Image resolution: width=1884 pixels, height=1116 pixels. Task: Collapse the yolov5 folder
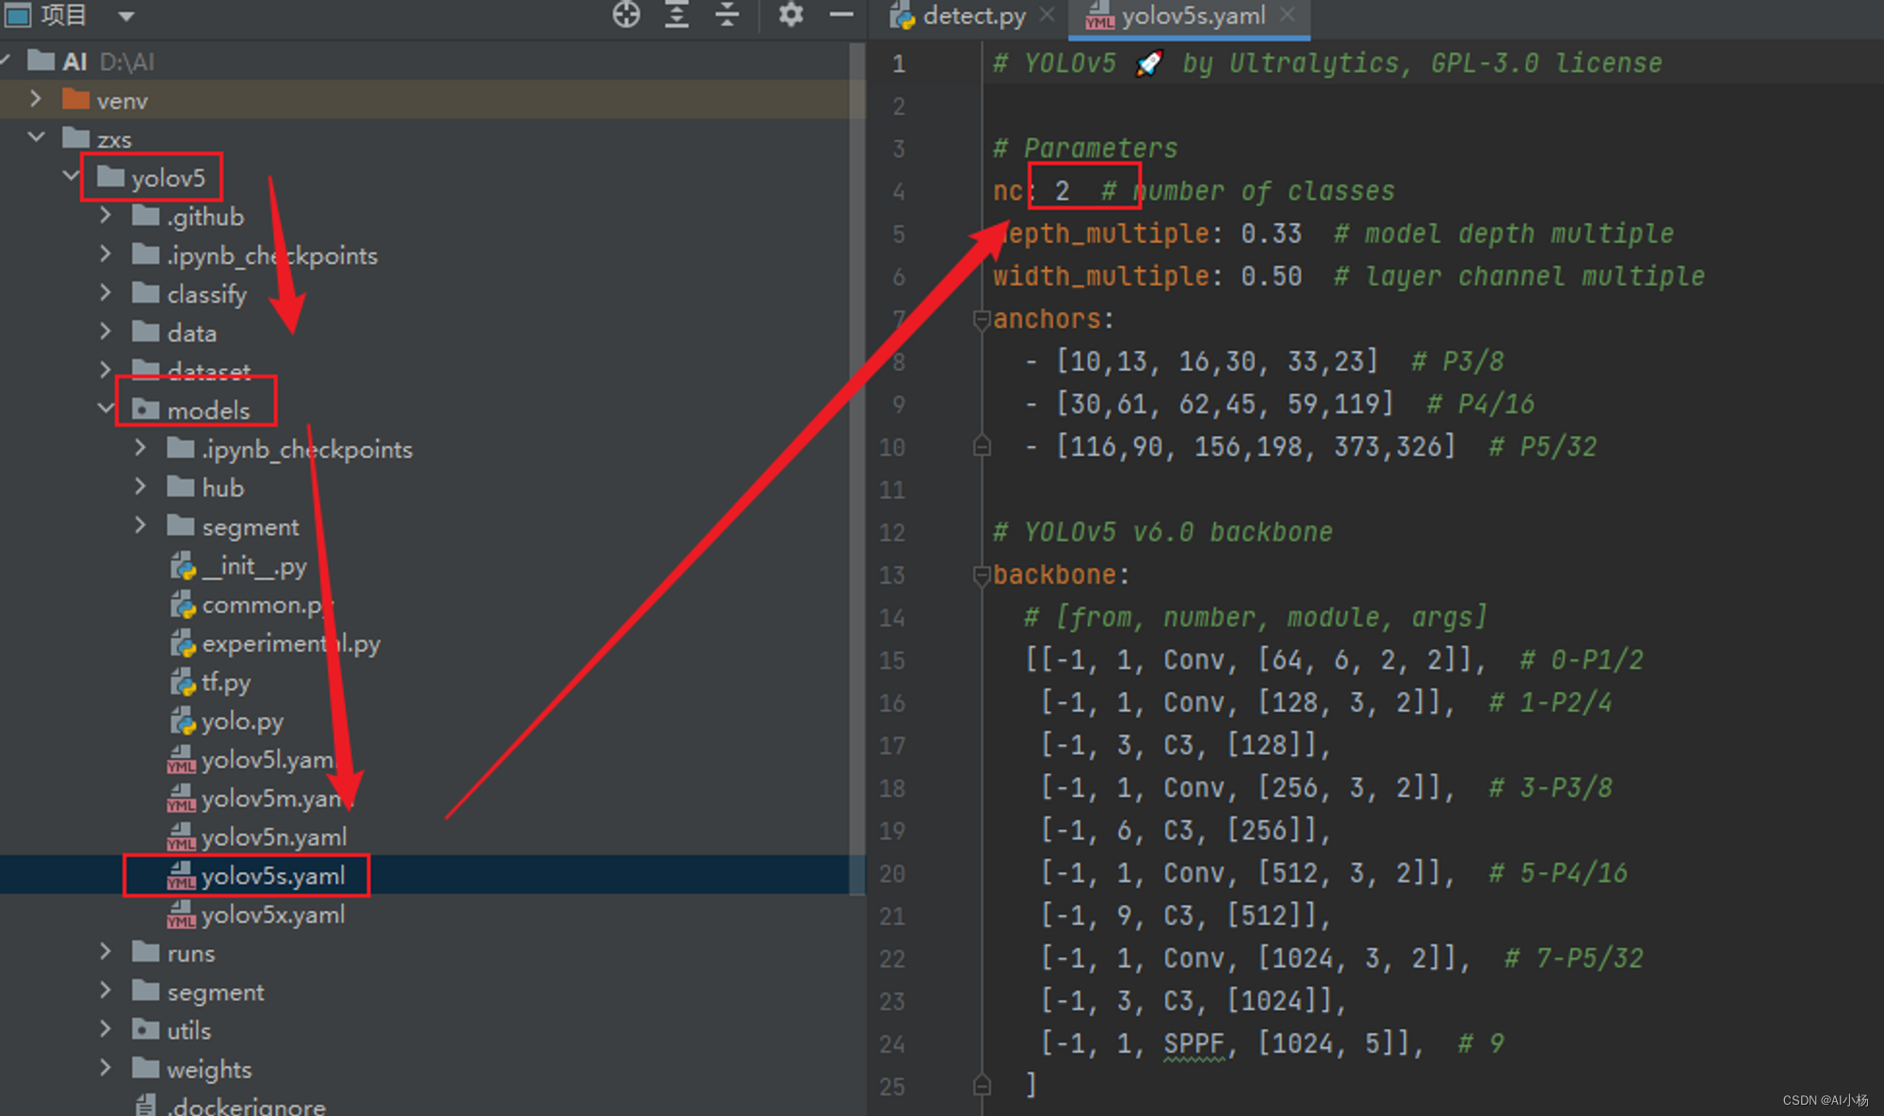pyautogui.click(x=71, y=176)
